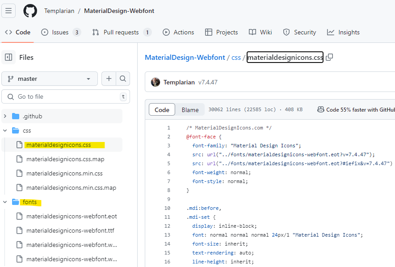Open materialdesignicons-webfont.ttf file
Screen dimensions: 395x267
click(70, 231)
